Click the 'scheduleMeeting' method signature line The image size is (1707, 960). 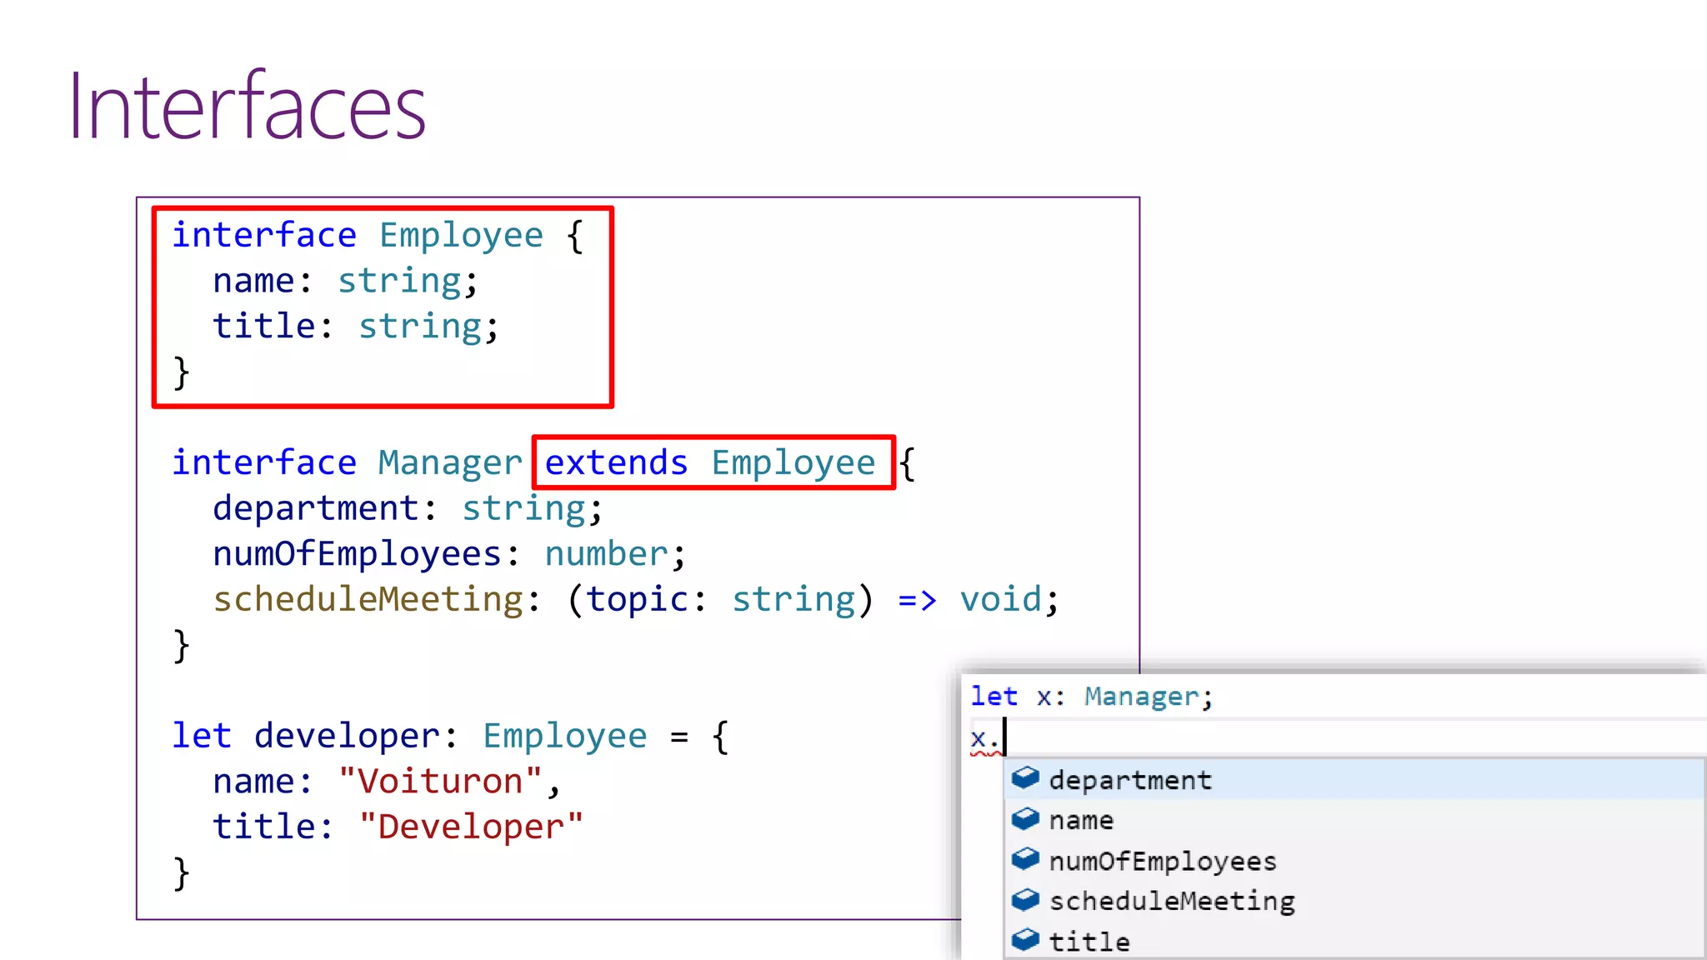point(636,599)
